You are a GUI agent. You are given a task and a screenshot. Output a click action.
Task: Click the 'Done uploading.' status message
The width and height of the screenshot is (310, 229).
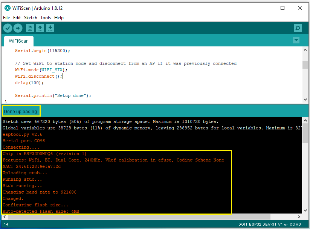(21, 112)
